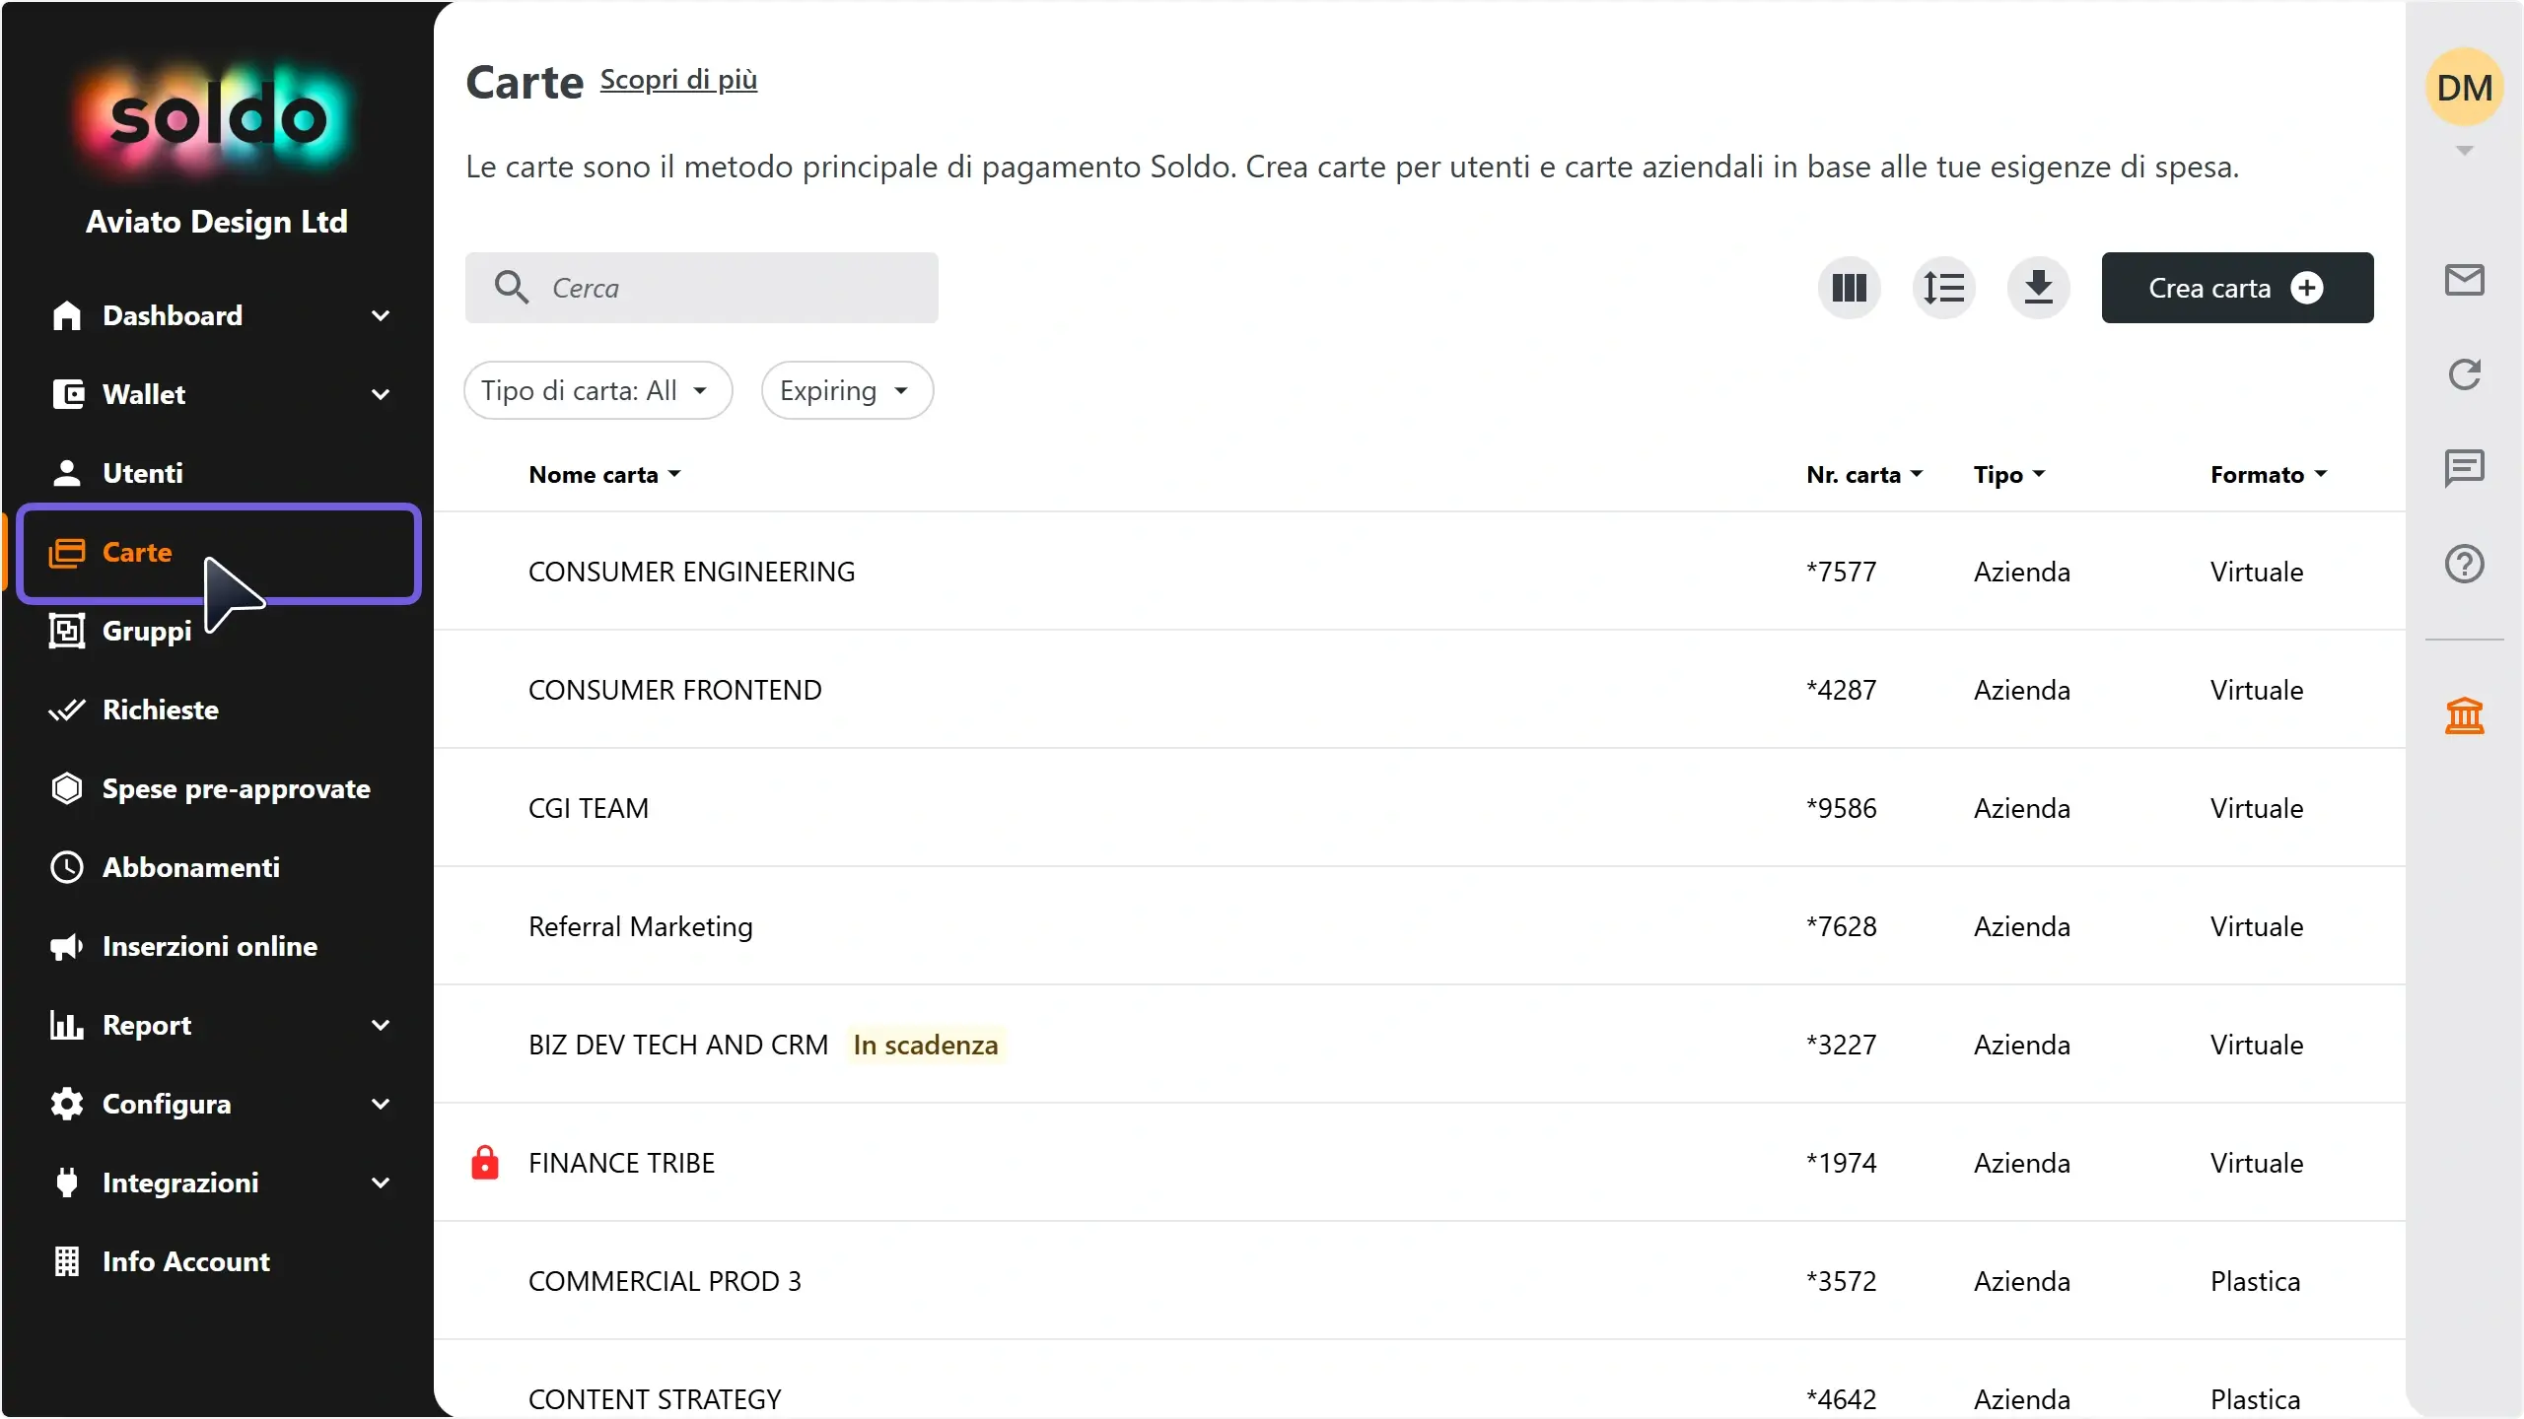Click into the Cerca search field

tap(701, 288)
